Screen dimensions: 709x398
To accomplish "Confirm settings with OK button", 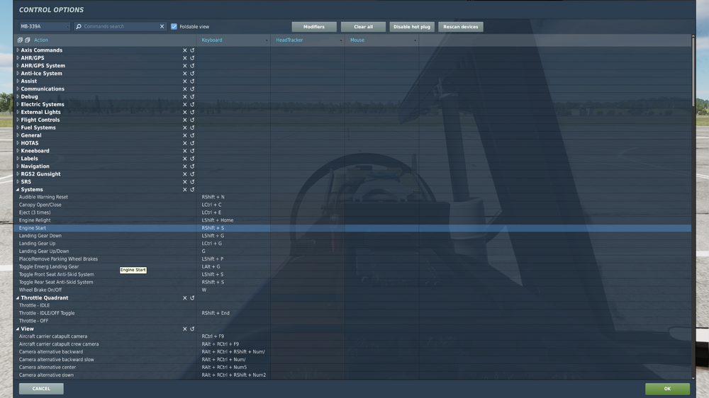I will pos(667,389).
